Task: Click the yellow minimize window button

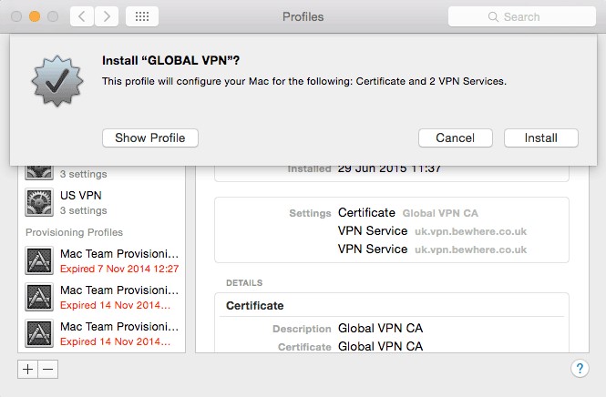Action: point(35,16)
